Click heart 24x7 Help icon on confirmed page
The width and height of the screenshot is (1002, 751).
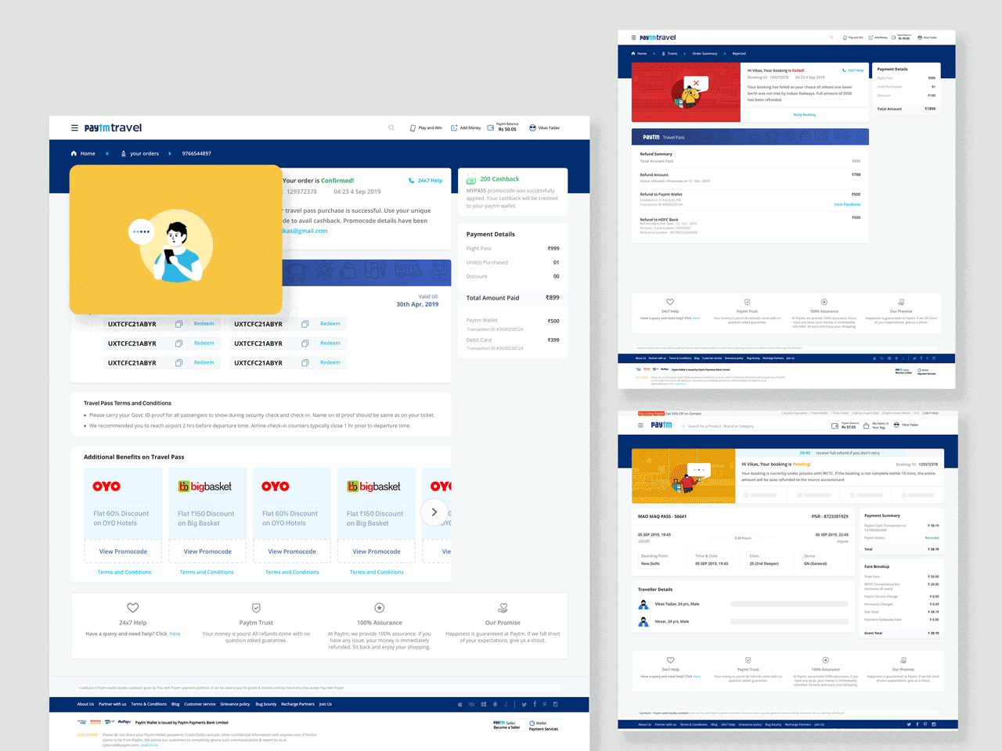[x=133, y=608]
